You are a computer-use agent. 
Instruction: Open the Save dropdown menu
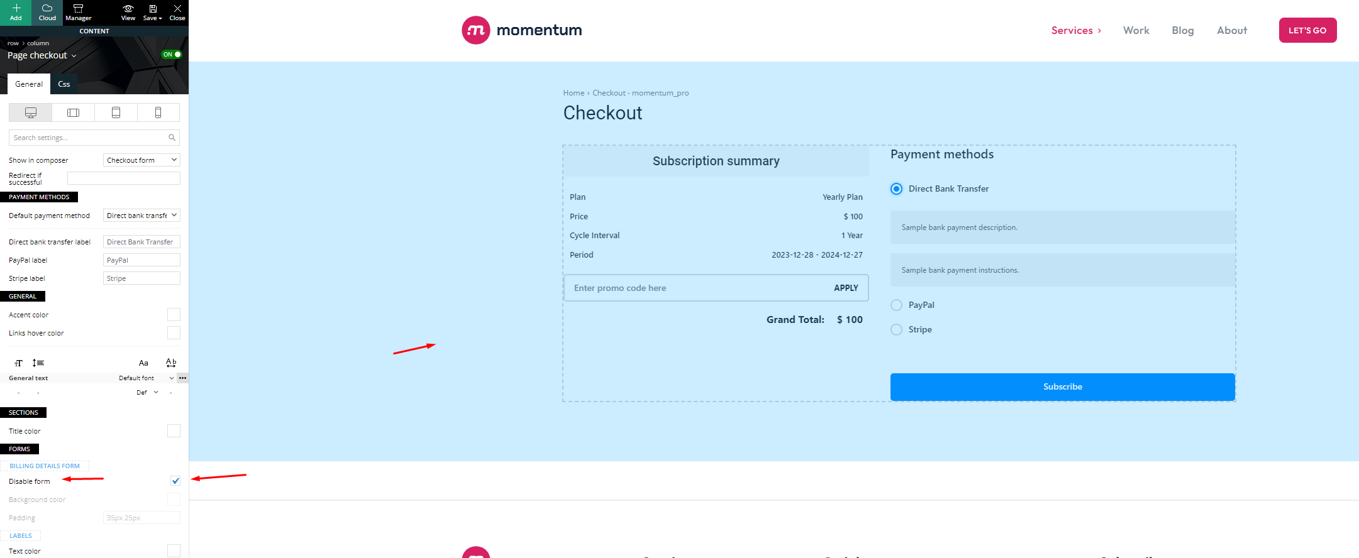(x=153, y=12)
